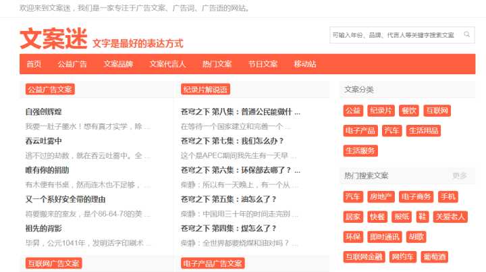
Task: Select the 快餐 hot search tag
Action: [x=377, y=217]
